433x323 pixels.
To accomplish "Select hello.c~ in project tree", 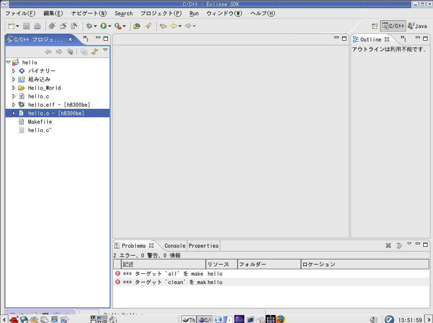I will tap(40, 130).
